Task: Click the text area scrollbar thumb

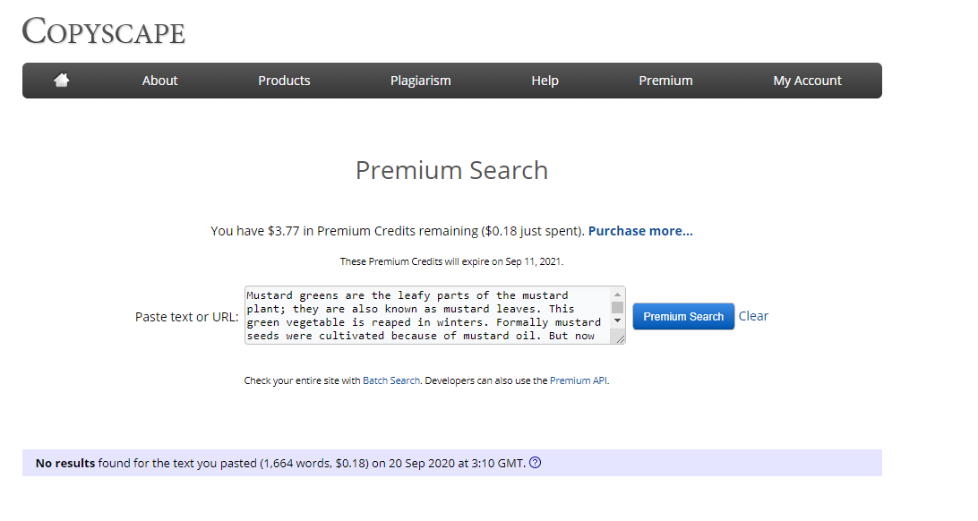Action: point(617,307)
